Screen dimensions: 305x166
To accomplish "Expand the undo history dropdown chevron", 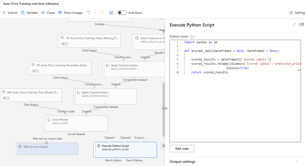I will click(x=95, y=13).
